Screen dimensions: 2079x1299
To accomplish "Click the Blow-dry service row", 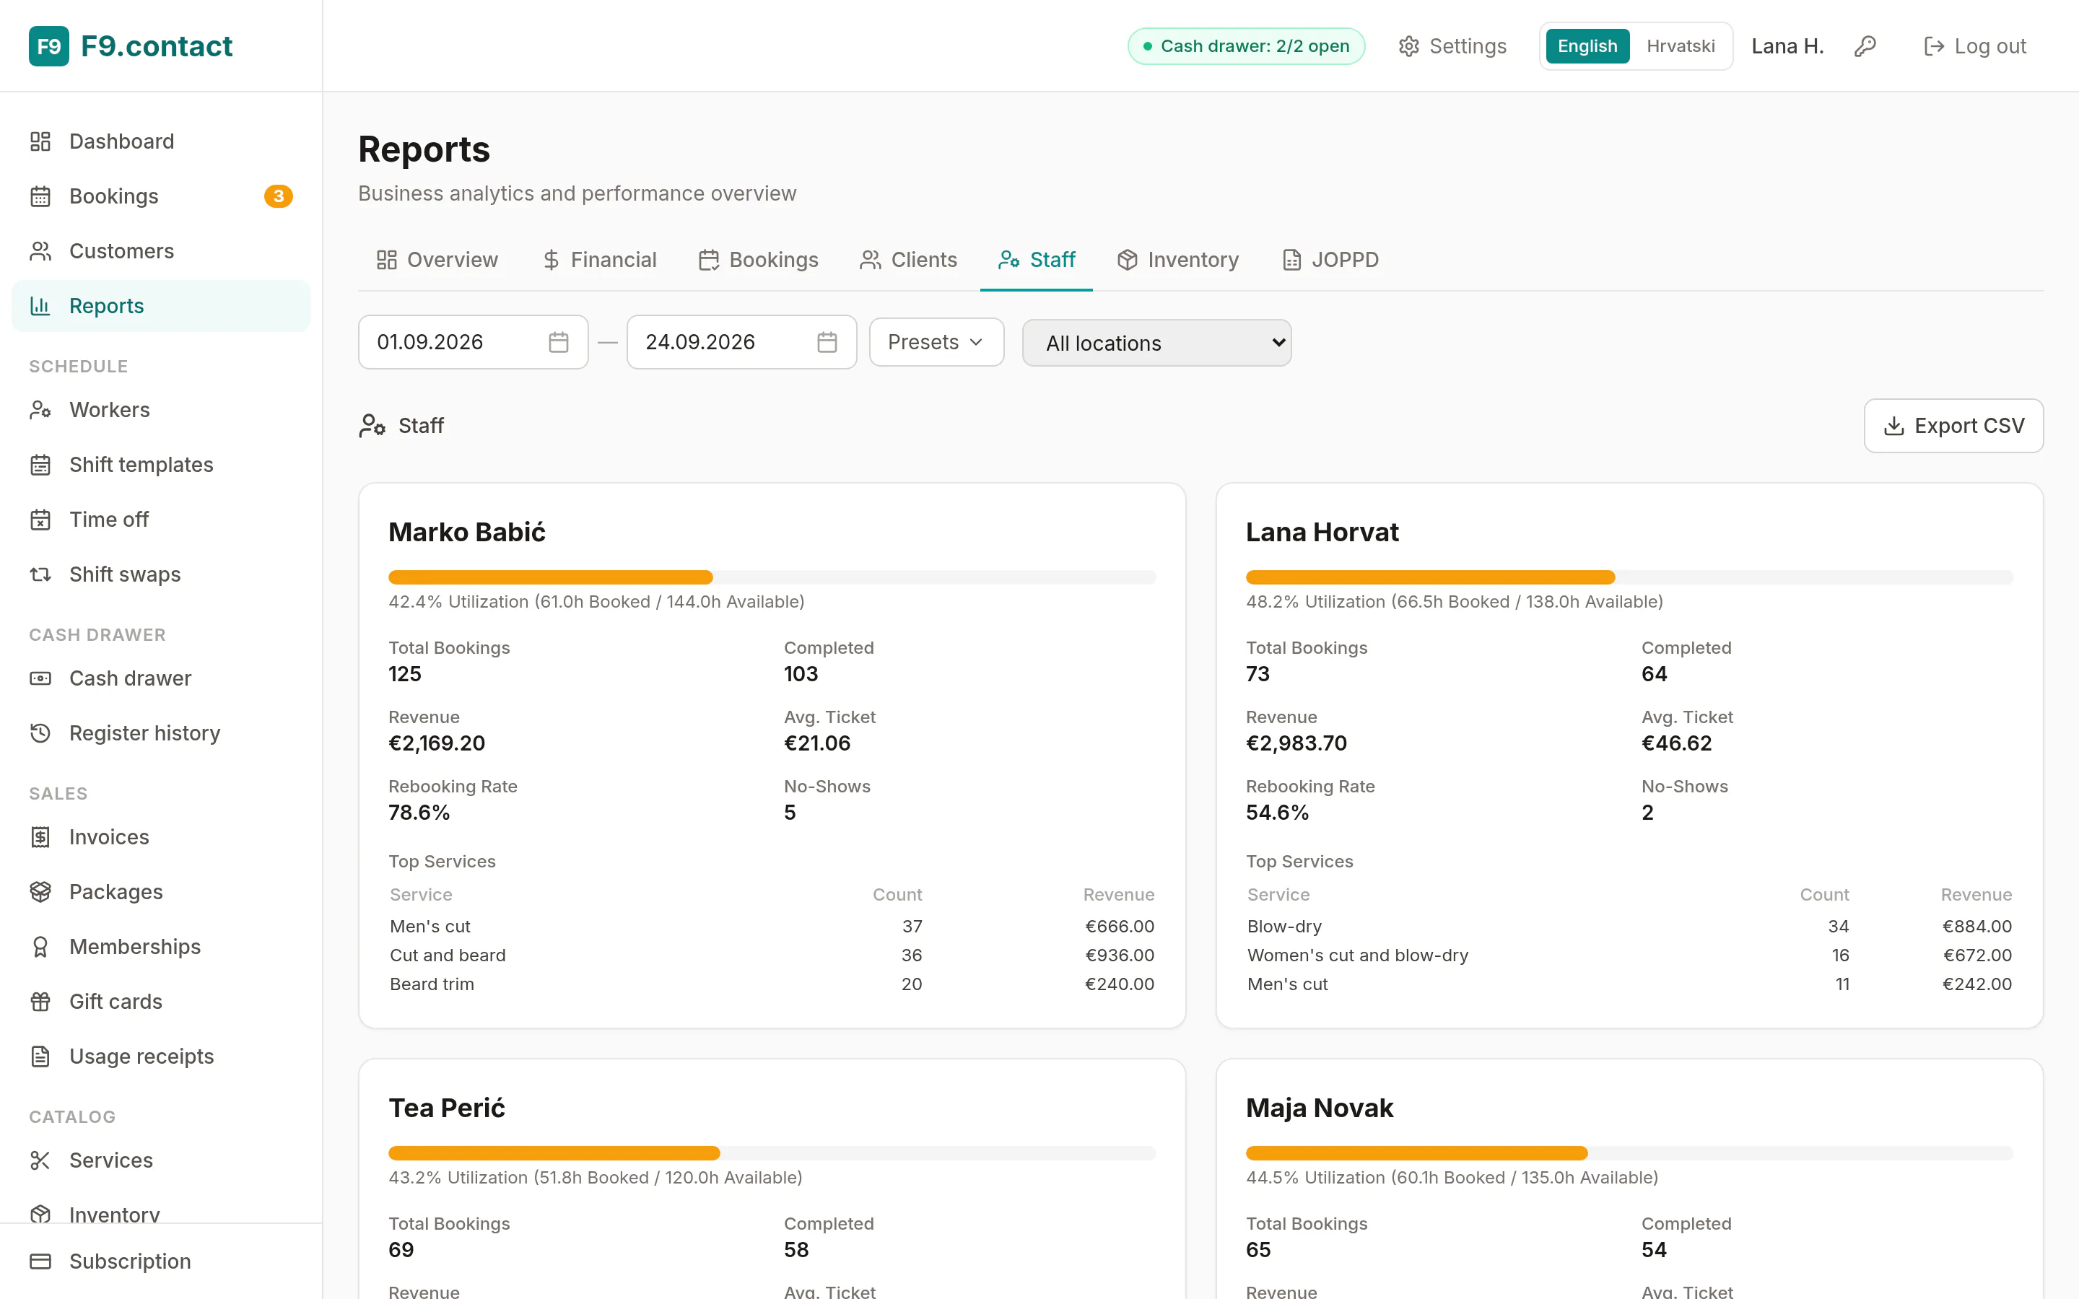I will (x=1629, y=926).
